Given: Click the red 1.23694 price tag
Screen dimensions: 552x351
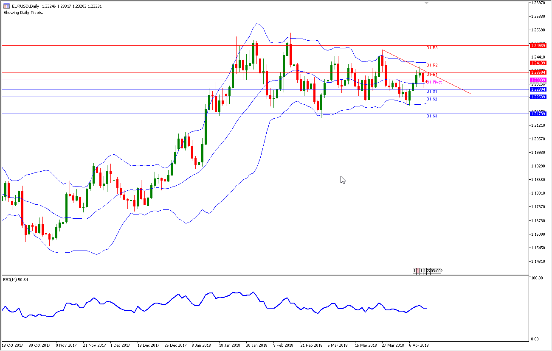Looking at the screenshot, I should point(538,72).
